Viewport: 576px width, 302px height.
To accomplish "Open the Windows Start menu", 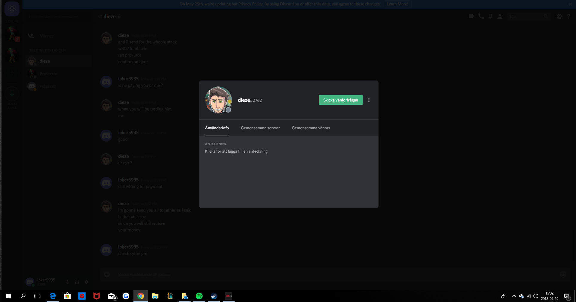I will click(9, 296).
